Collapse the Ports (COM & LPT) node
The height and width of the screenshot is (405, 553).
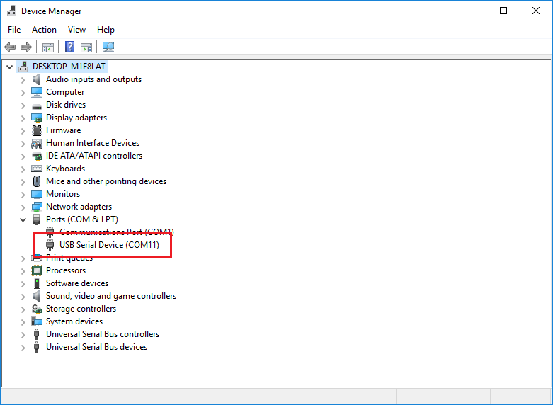pos(23,219)
